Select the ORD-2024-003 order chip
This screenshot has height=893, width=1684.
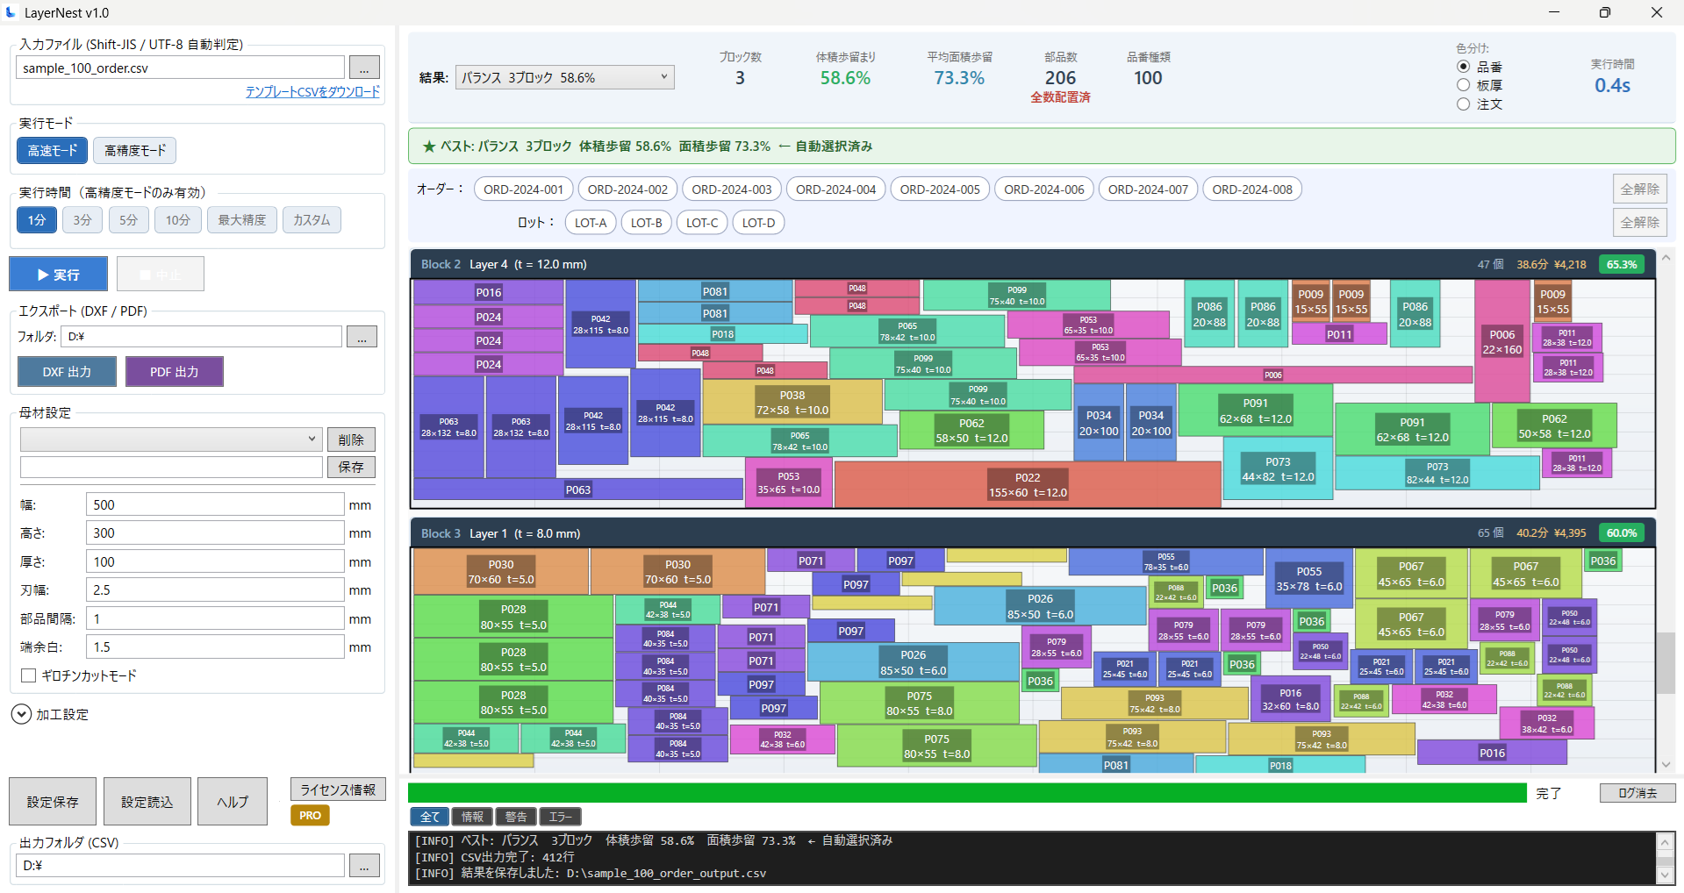click(731, 189)
